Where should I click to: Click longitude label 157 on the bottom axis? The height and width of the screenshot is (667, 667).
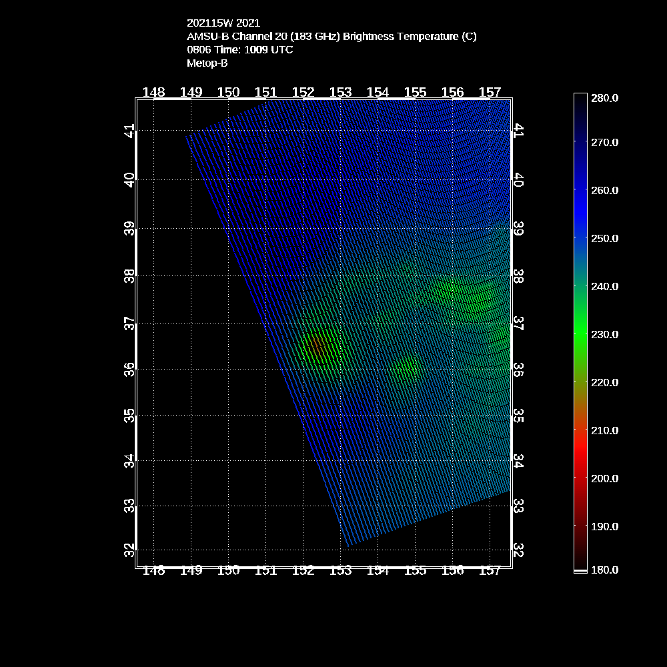(490, 571)
